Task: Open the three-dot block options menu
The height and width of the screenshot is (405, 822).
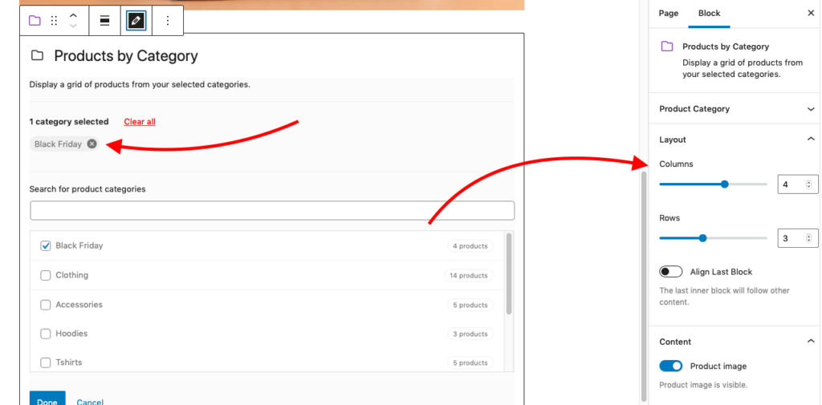Action: (168, 21)
